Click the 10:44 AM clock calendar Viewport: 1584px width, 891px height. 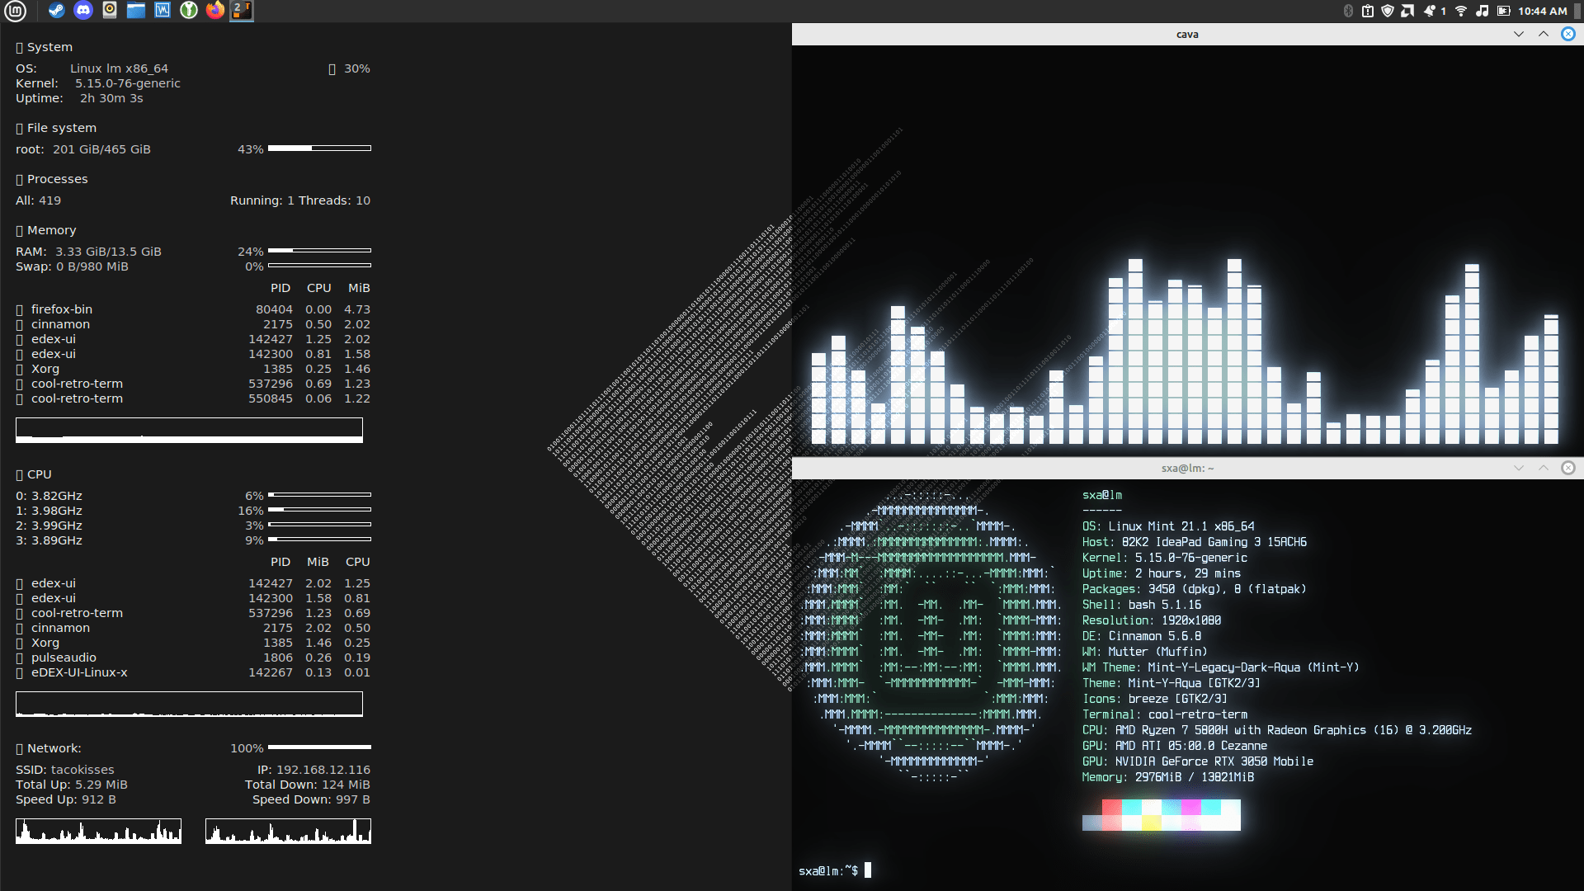tap(1542, 11)
